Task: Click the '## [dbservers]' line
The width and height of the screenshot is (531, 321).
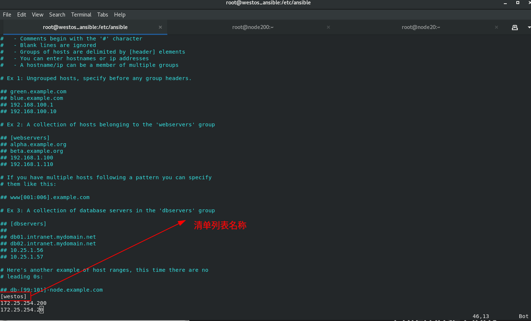Action: click(x=23, y=224)
